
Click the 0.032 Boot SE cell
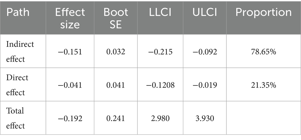pyautogui.click(x=116, y=52)
